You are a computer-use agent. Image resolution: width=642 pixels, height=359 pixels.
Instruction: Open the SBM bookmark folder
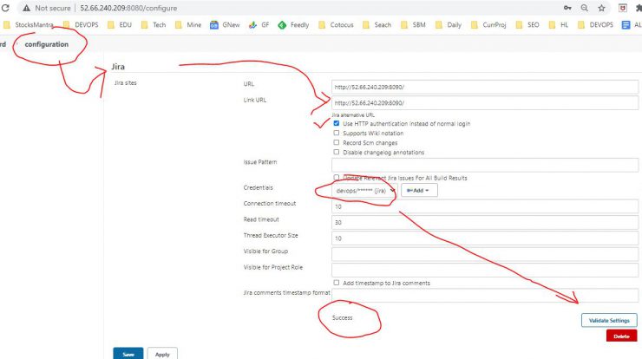click(x=413, y=25)
